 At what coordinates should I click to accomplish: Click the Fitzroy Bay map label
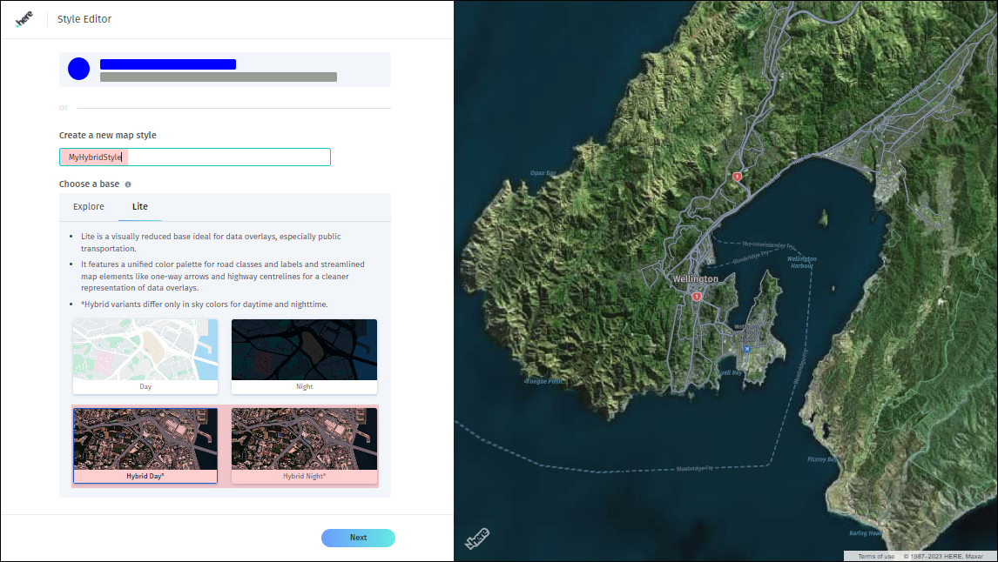822,459
